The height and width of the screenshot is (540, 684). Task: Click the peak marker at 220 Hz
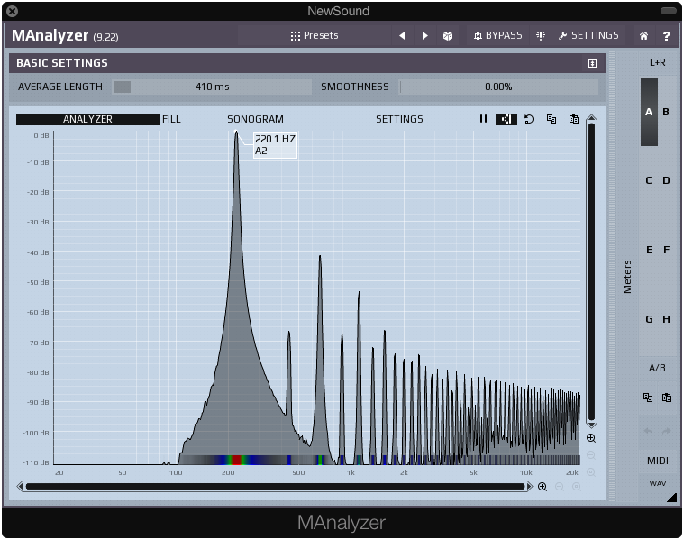(236, 132)
